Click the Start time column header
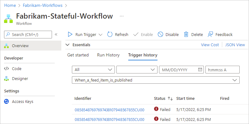The height and width of the screenshot is (124, 249). click(x=186, y=98)
